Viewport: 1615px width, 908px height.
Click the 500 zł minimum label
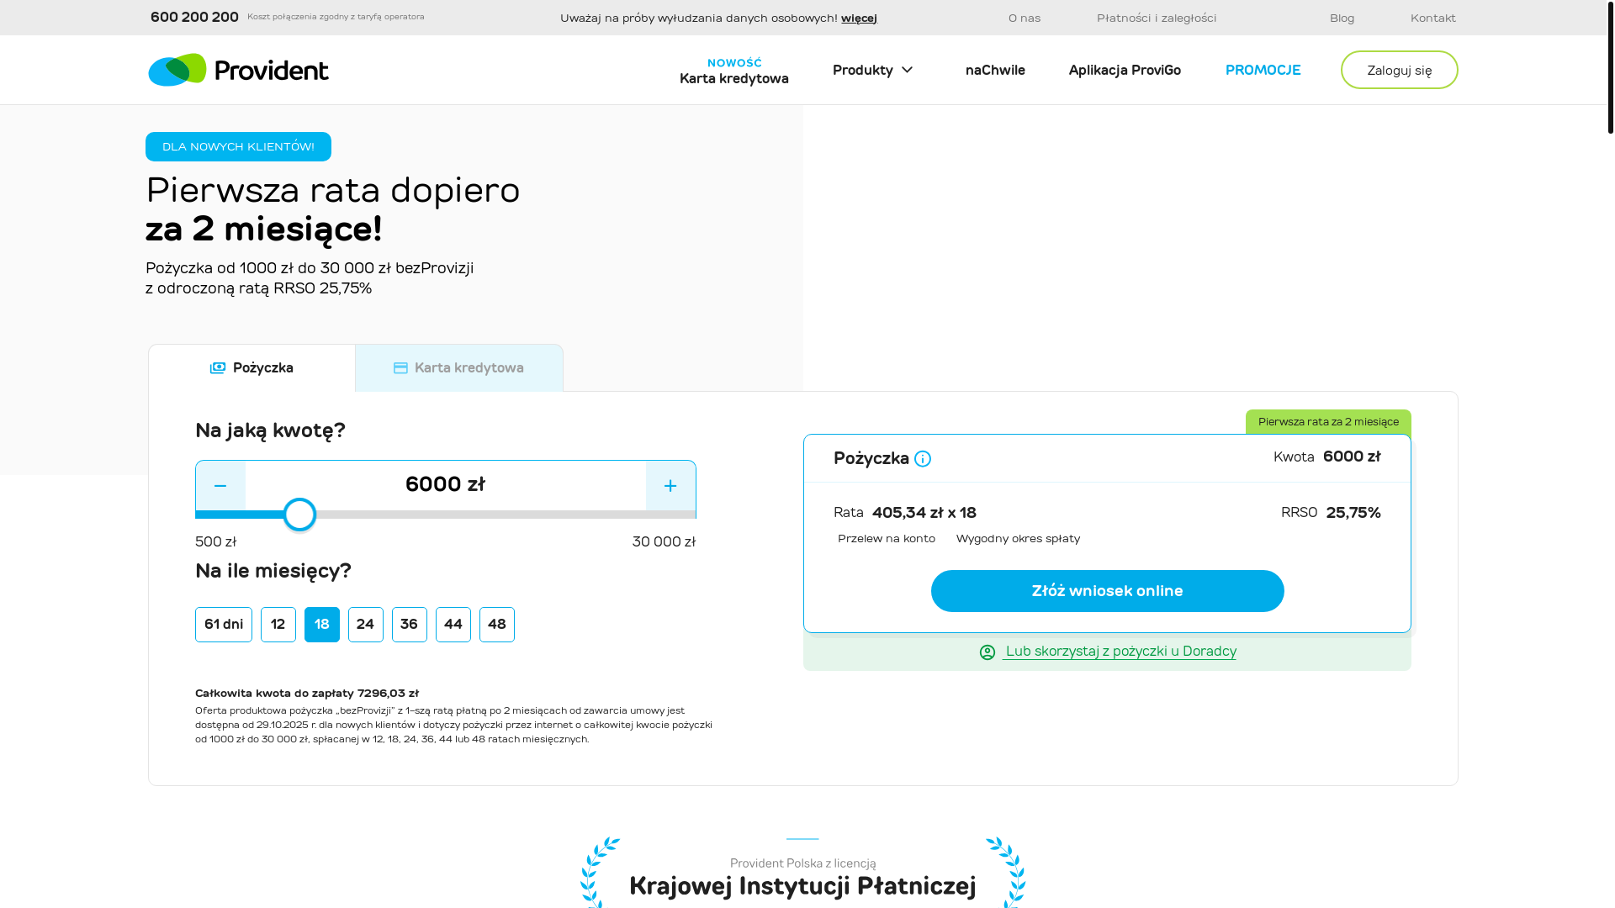coord(216,542)
